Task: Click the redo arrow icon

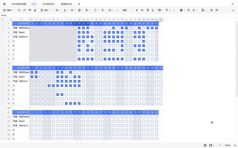Action: (x=24, y=10)
